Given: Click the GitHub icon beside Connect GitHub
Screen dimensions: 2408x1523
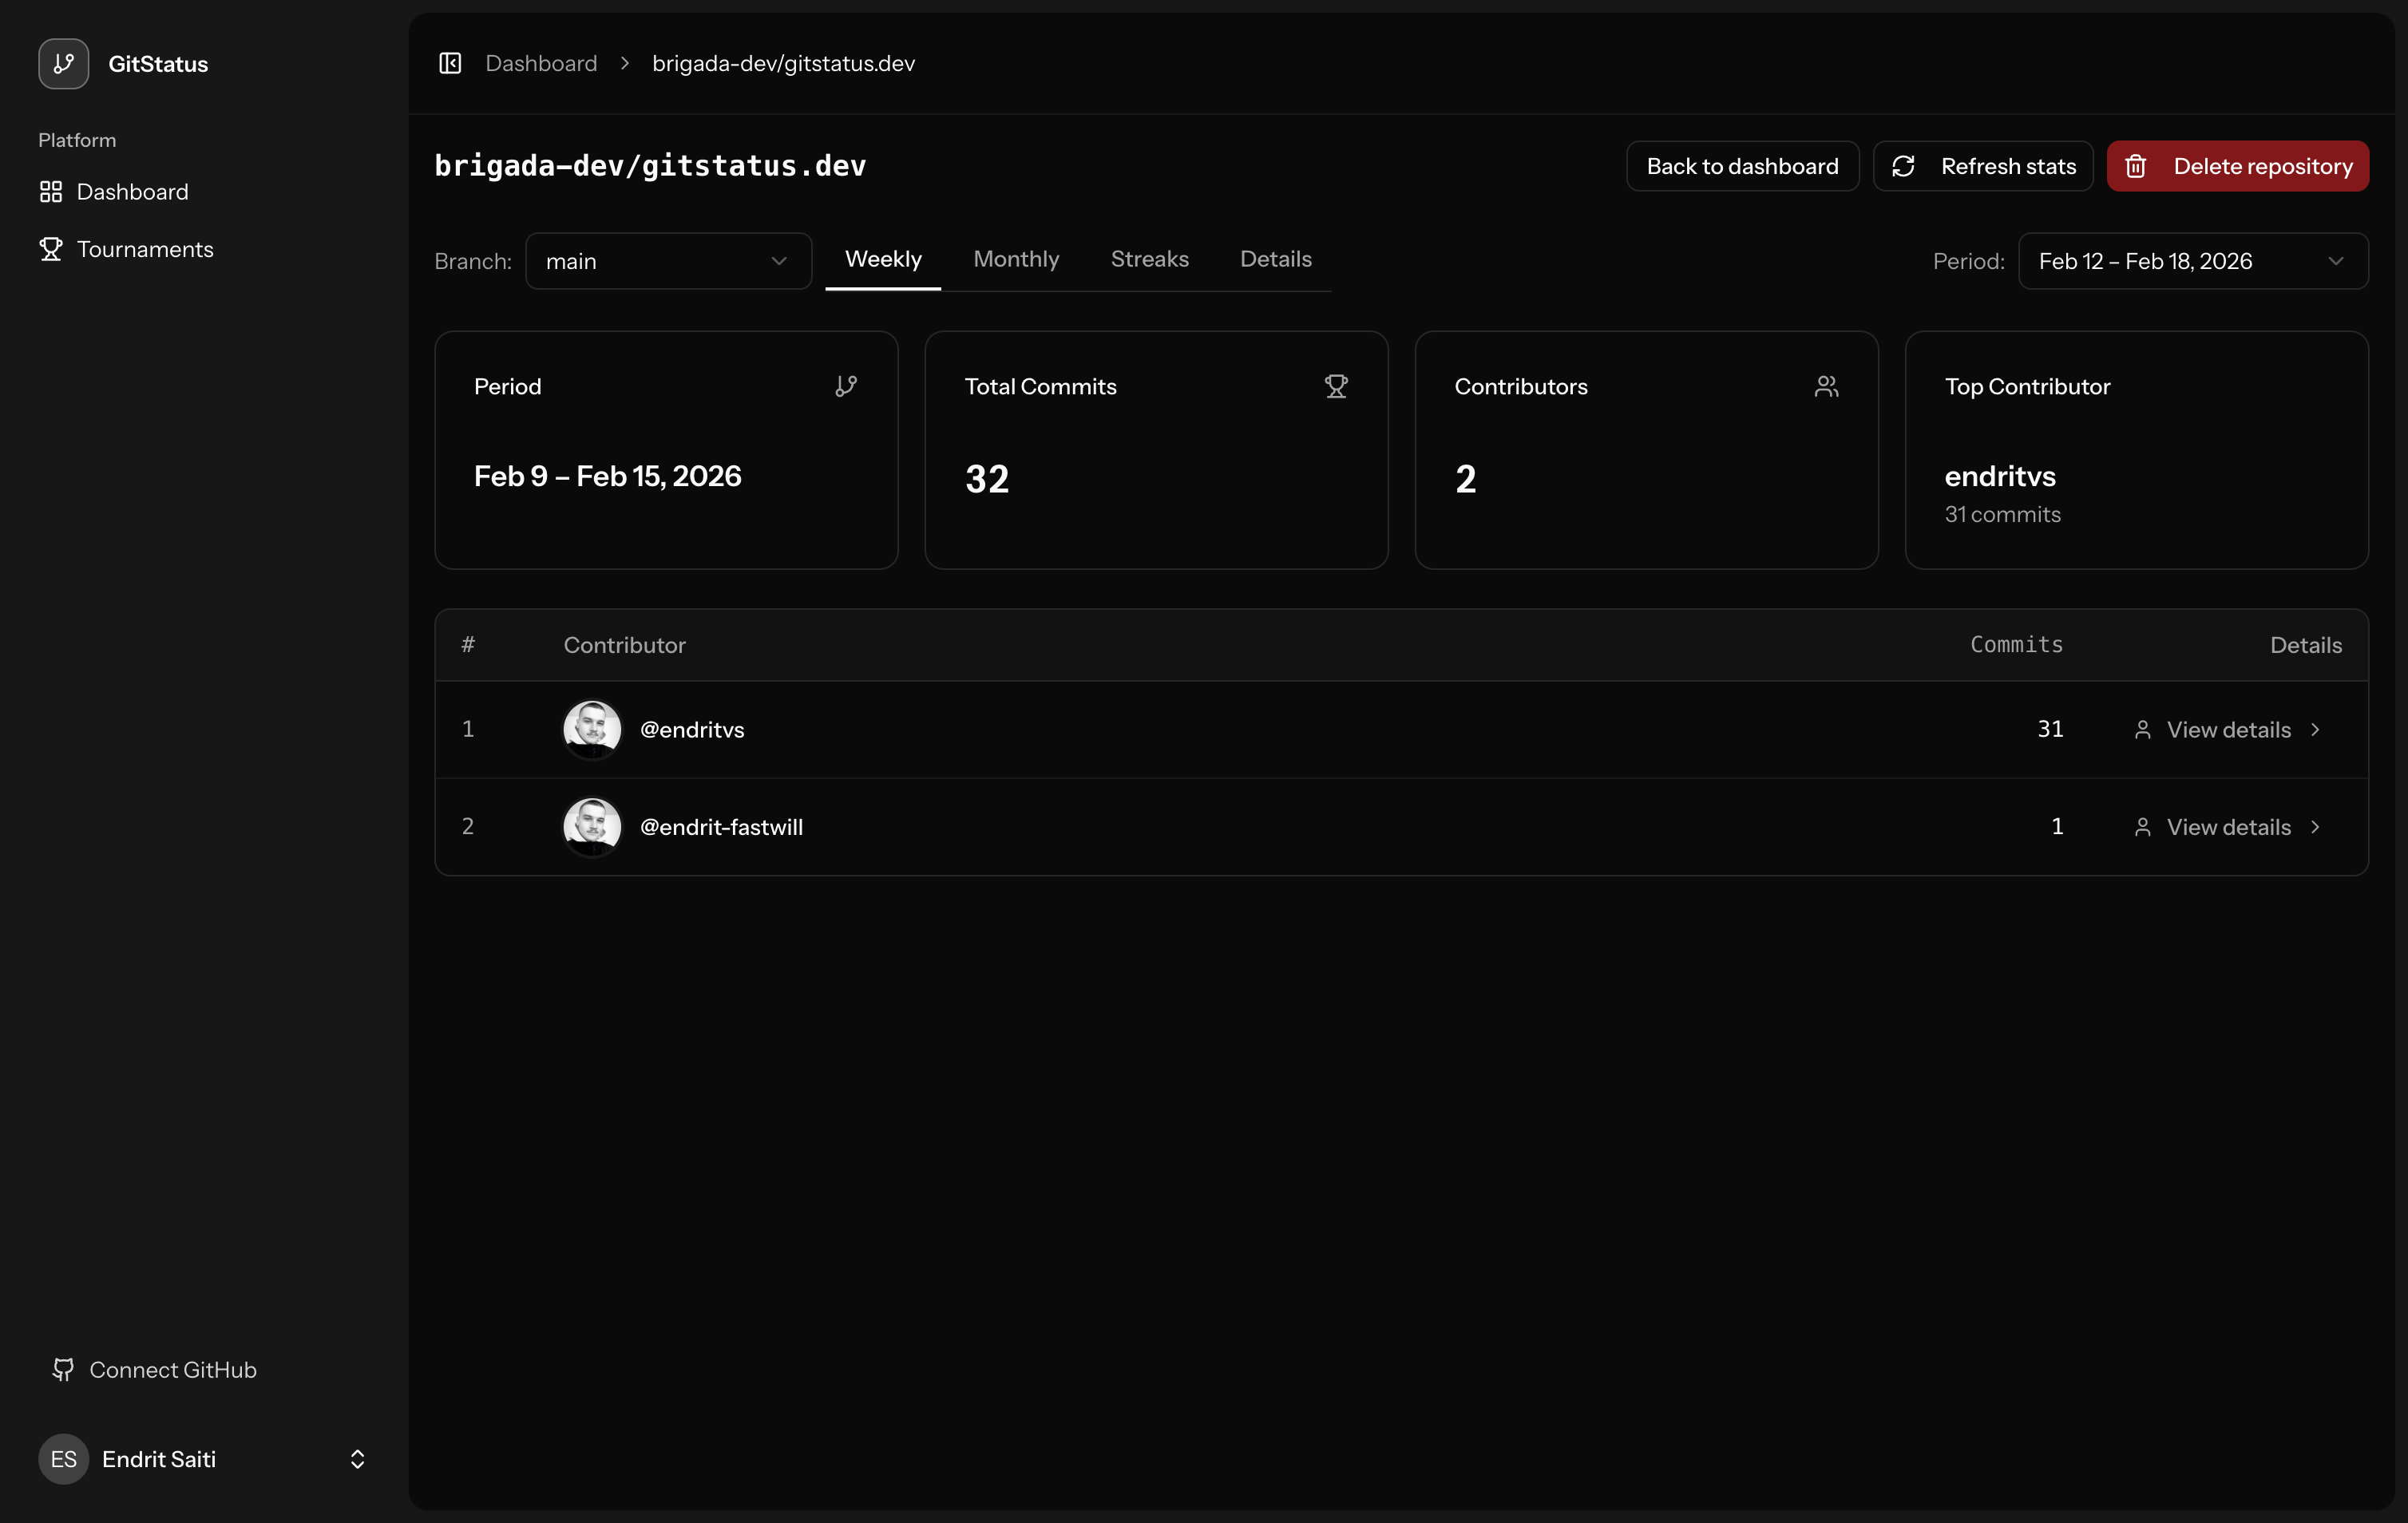Looking at the screenshot, I should click(62, 1369).
